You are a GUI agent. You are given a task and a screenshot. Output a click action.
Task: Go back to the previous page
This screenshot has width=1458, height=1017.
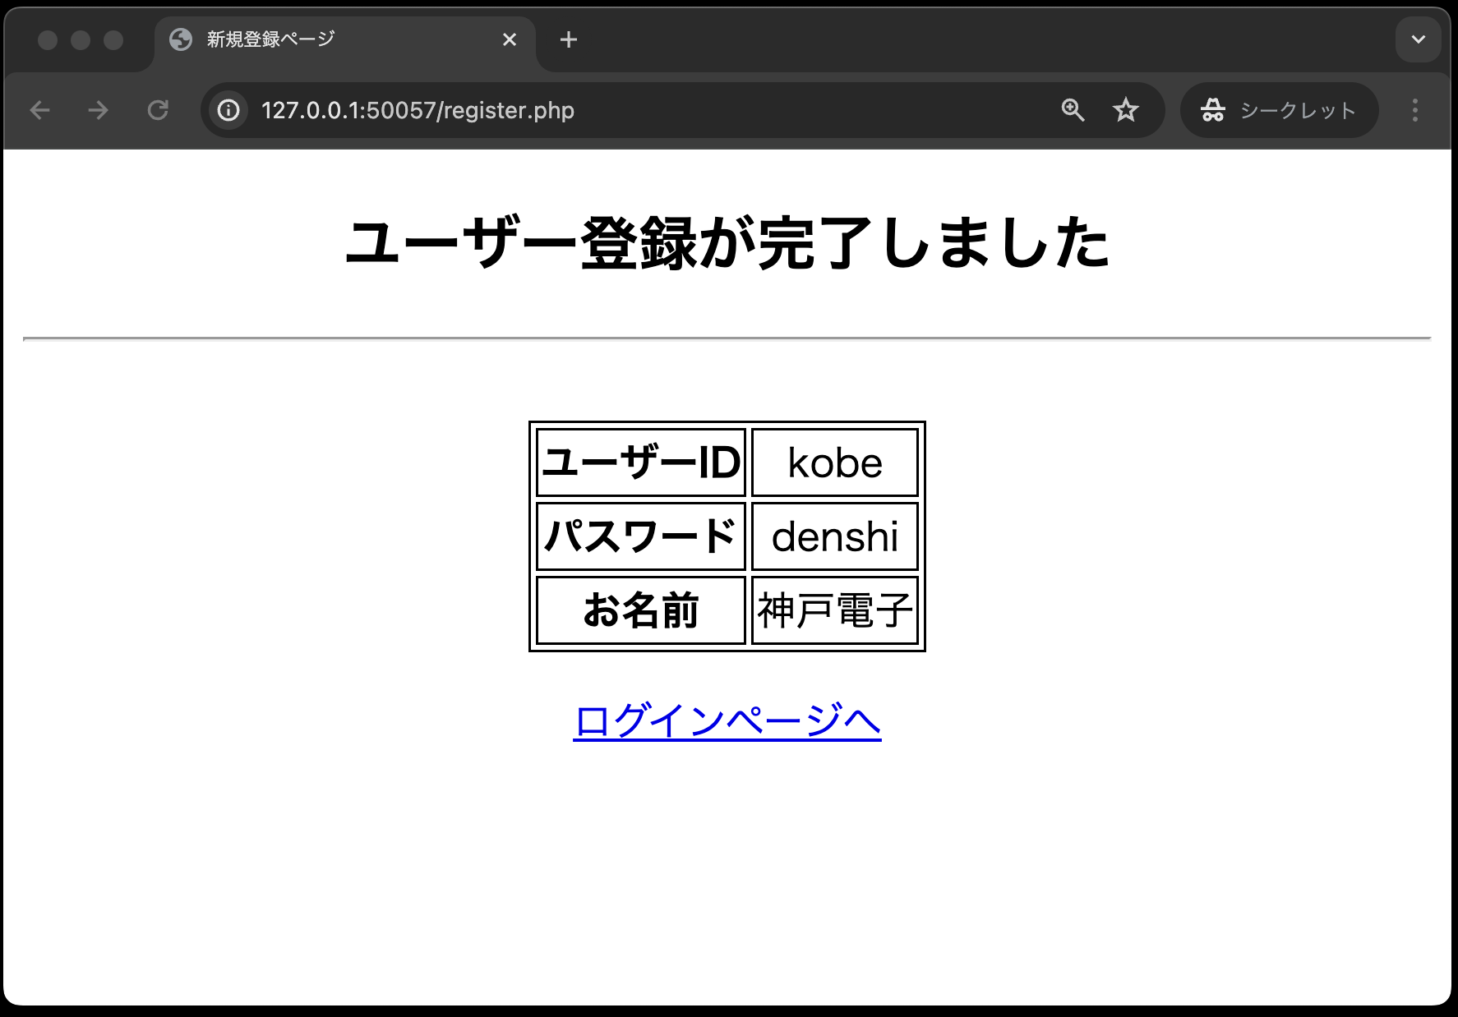tap(39, 110)
